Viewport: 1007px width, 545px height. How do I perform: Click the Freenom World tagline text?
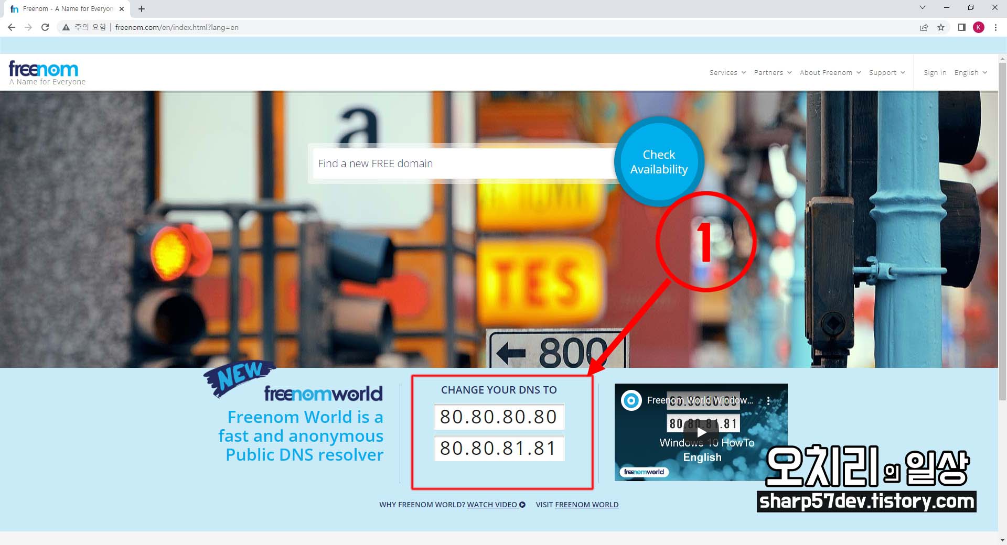click(301, 435)
